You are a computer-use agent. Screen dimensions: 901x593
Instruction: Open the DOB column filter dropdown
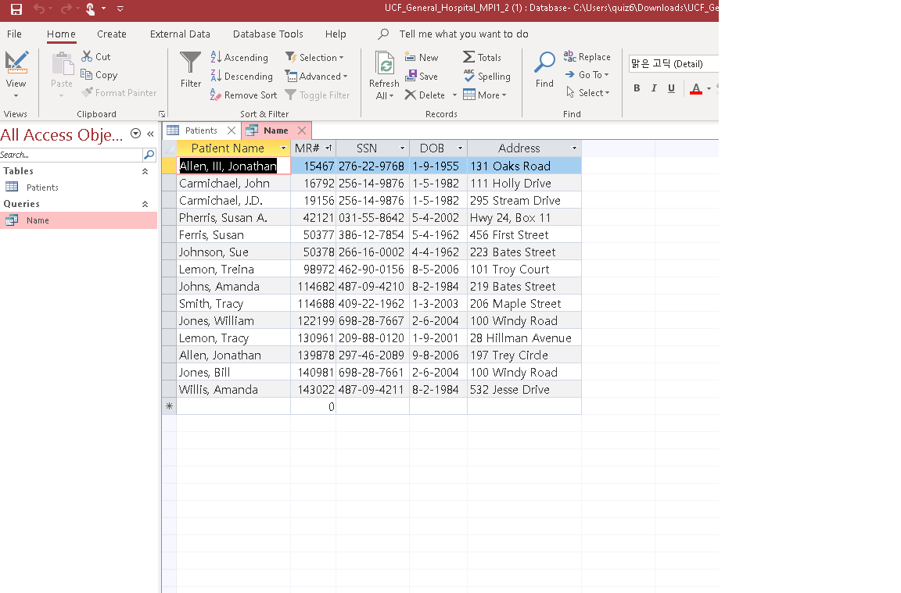tap(460, 148)
